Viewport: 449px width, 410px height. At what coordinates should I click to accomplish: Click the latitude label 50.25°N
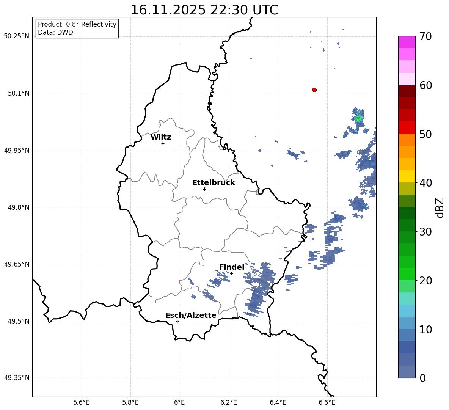[x=17, y=36]
